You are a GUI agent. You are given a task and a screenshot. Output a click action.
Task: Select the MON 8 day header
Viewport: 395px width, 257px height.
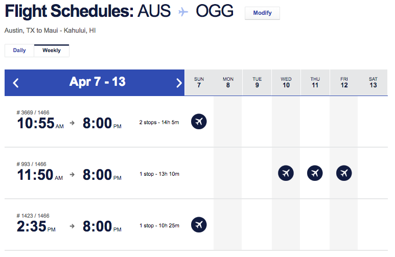228,82
